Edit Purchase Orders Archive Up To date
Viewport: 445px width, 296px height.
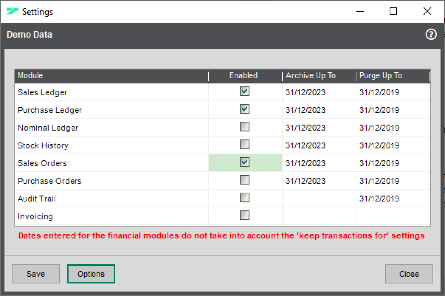tap(319, 181)
